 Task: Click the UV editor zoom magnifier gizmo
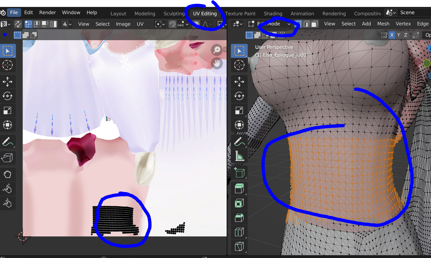217,50
